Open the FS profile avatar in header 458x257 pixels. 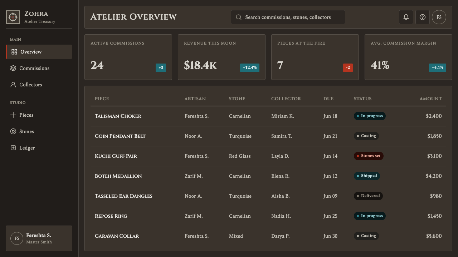click(x=439, y=17)
